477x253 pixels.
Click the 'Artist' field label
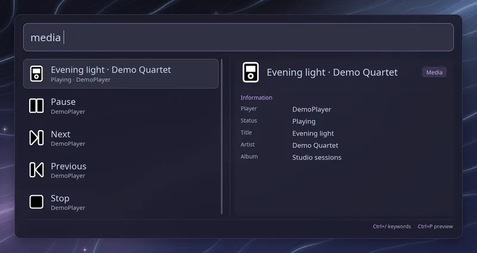247,144
